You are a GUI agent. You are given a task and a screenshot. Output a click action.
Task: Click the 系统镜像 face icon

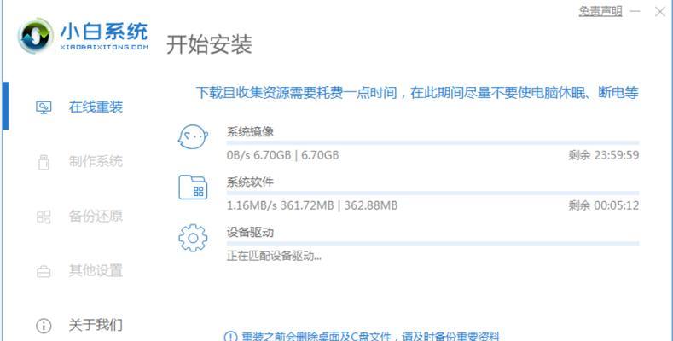pos(193,137)
